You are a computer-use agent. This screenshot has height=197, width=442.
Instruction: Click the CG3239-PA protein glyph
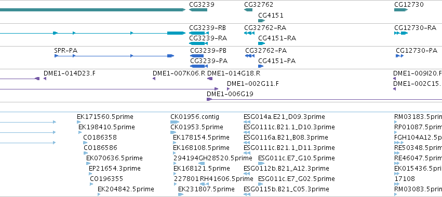(199, 66)
